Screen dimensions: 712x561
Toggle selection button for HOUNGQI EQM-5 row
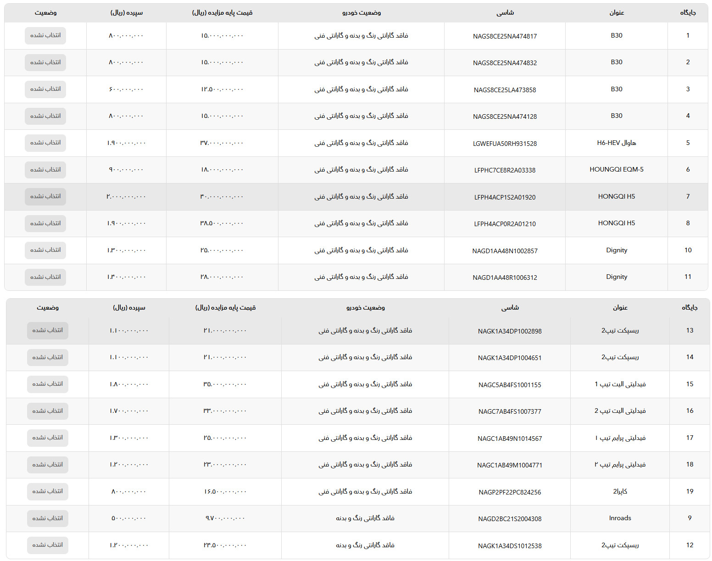tap(45, 170)
